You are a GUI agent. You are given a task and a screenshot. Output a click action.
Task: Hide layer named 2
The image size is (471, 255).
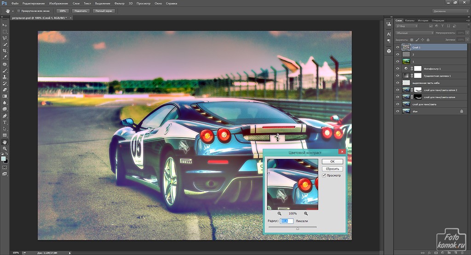[398, 54]
